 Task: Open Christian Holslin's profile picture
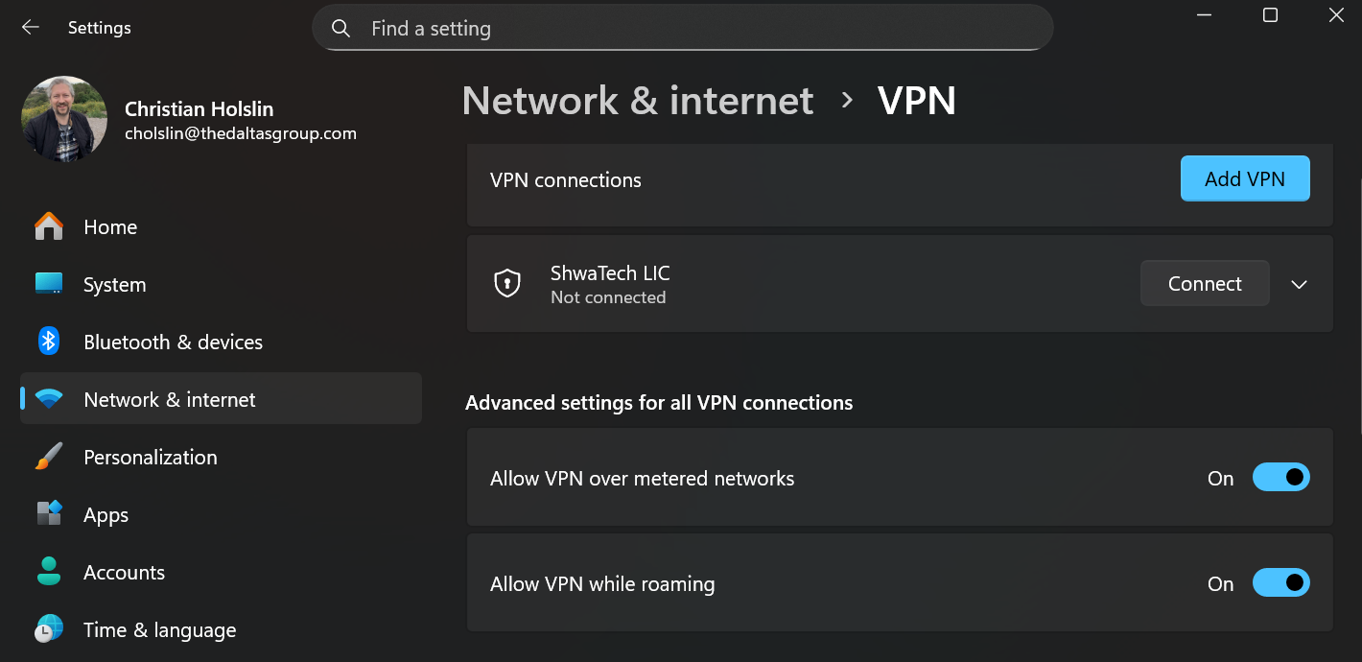(x=64, y=119)
